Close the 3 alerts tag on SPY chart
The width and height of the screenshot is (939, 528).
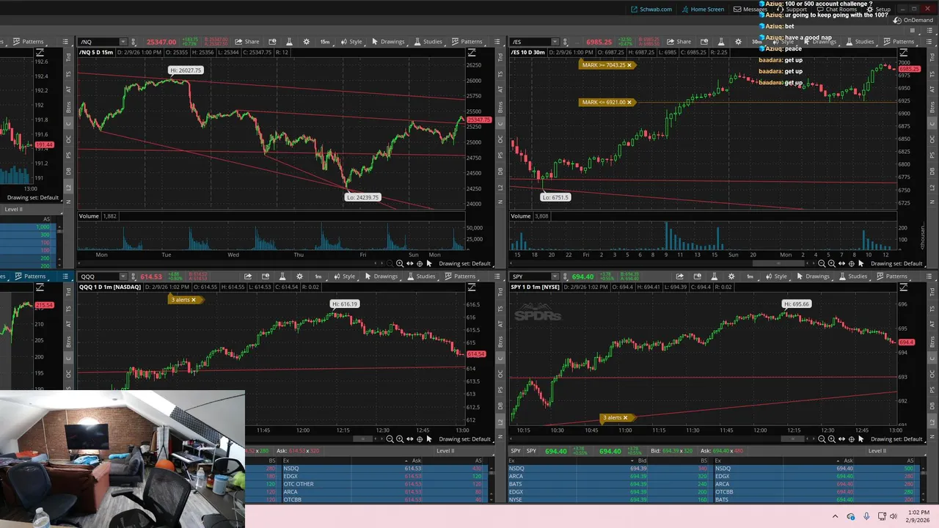click(625, 418)
